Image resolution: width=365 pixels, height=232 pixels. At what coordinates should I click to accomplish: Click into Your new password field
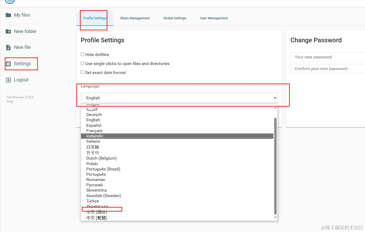click(328, 57)
